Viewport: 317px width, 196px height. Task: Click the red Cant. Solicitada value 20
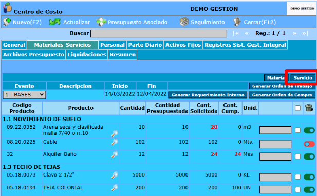coord(214,127)
